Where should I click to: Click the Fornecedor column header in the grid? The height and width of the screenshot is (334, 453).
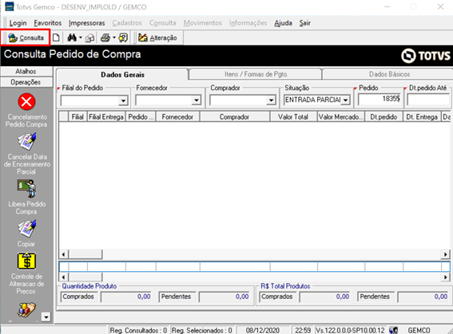pyautogui.click(x=177, y=116)
